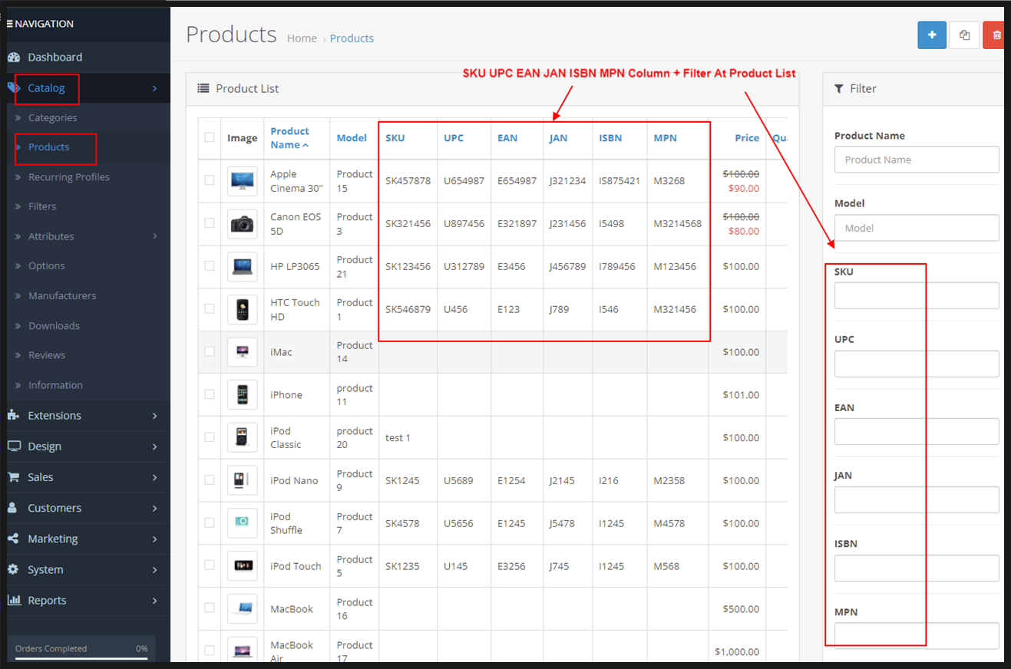Click the Reports bar chart icon
This screenshot has height=669, width=1011.
click(x=14, y=601)
